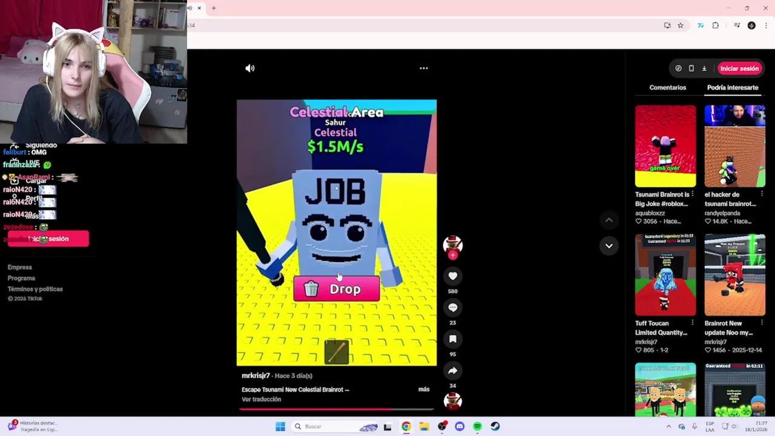This screenshot has height=436, width=775.
Task: Click the Programa footer link
Action: (21, 279)
